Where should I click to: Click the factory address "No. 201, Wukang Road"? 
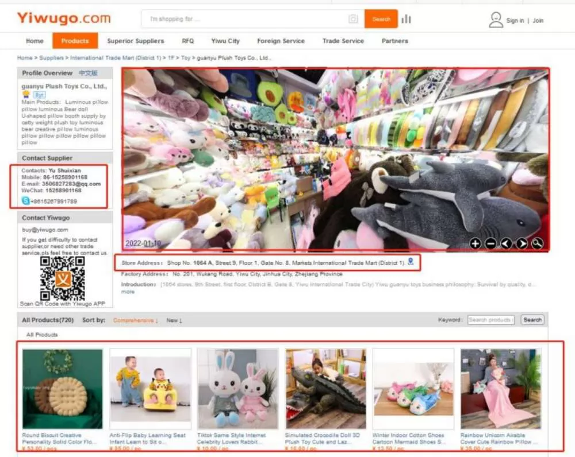tap(257, 274)
